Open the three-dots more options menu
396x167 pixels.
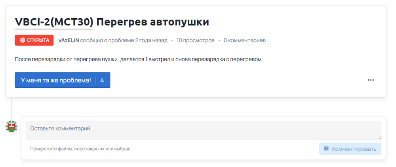pos(371,80)
